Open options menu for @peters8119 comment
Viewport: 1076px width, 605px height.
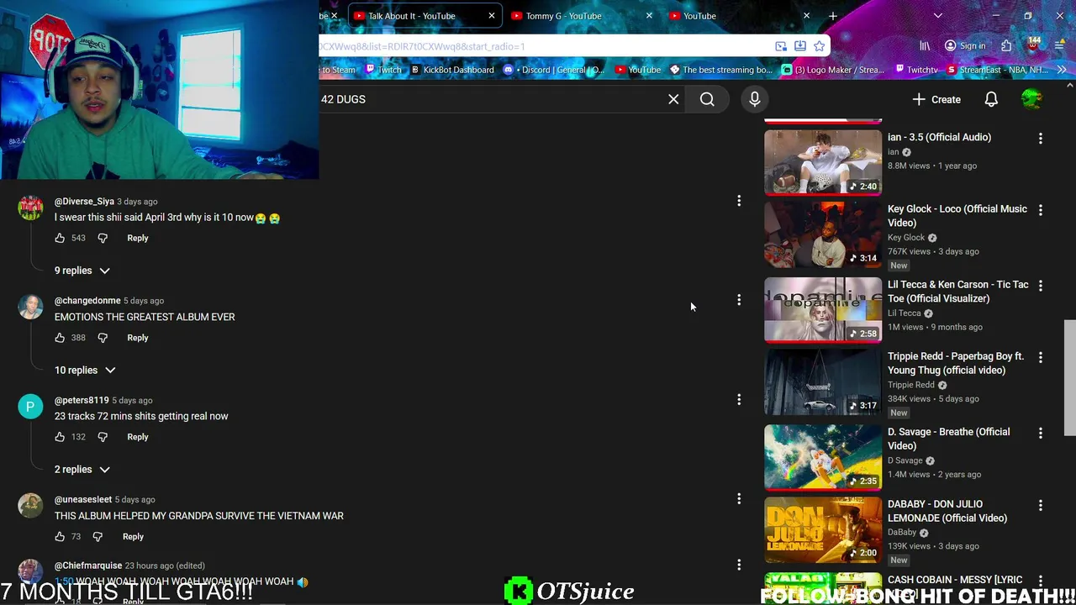coord(739,400)
